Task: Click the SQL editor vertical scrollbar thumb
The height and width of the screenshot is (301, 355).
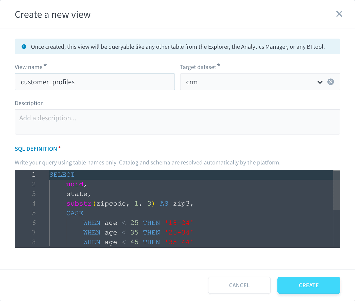Action: click(336, 190)
